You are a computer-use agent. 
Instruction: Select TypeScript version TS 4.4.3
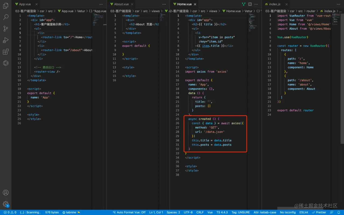click(222, 212)
